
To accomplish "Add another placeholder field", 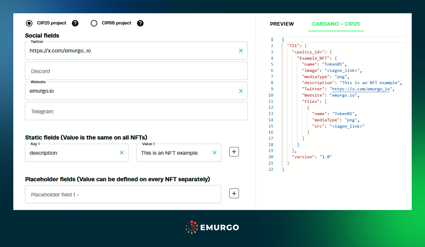I will pos(234,193).
